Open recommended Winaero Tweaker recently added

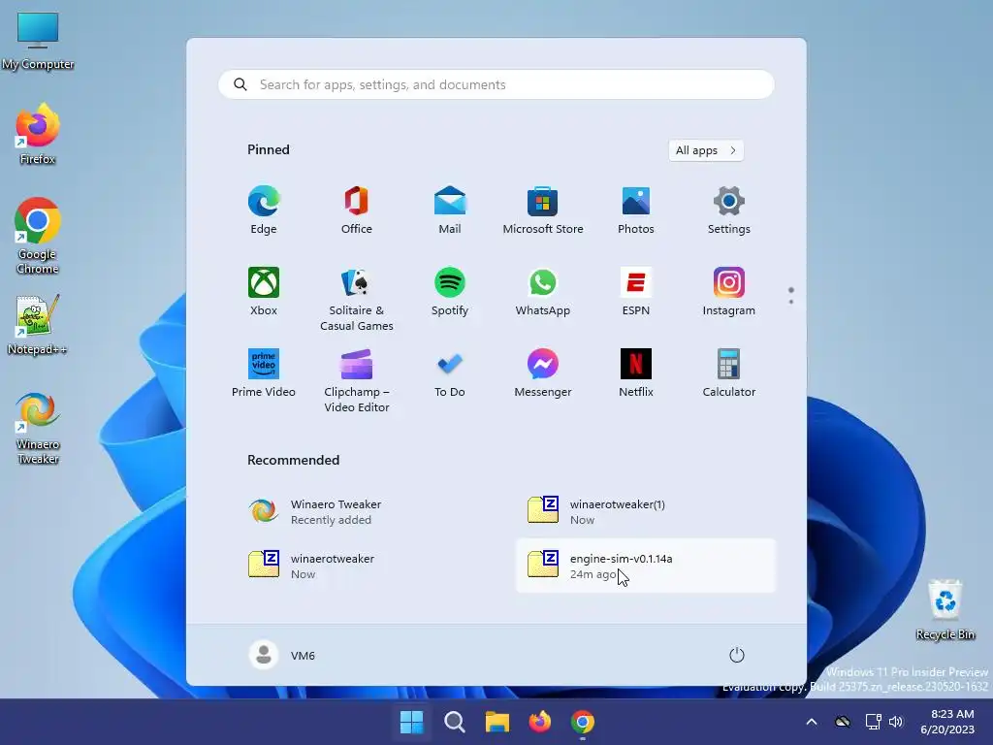click(367, 511)
